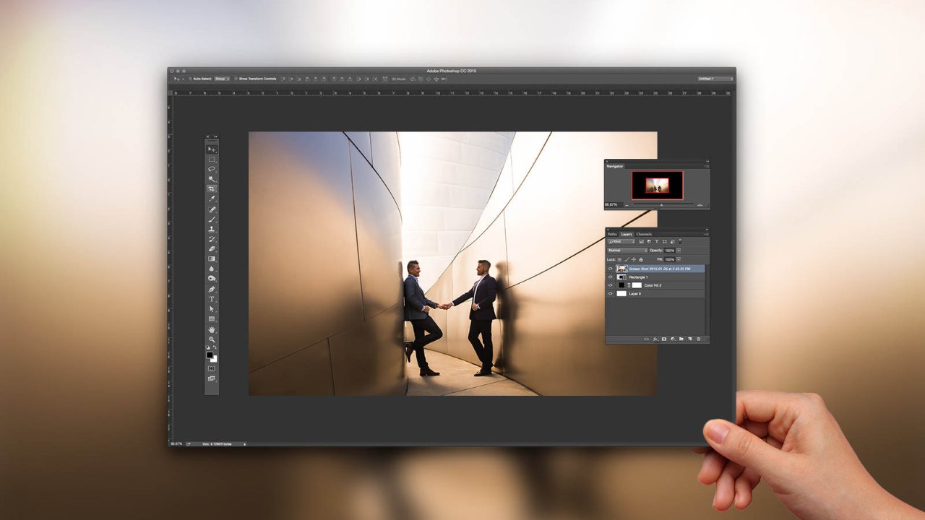This screenshot has height=520, width=925.
Task: Hide the Rectangle 1 layer
Action: coord(611,277)
